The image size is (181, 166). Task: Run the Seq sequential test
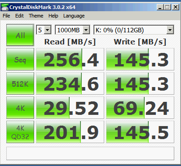pos(20,59)
